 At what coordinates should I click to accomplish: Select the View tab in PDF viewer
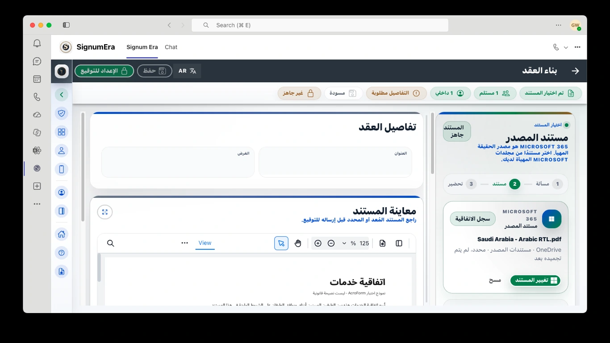click(x=205, y=243)
